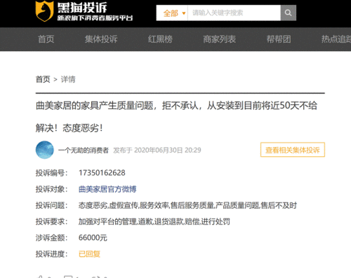Go to the 红黑榜 navigation item

pos(160,39)
